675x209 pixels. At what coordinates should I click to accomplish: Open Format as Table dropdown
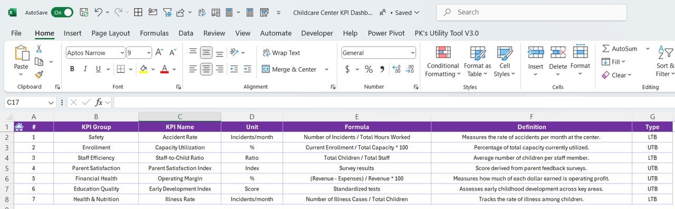coord(478,61)
